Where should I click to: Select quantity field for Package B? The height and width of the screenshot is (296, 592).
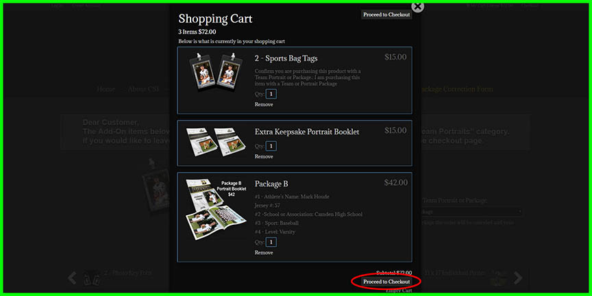(271, 242)
